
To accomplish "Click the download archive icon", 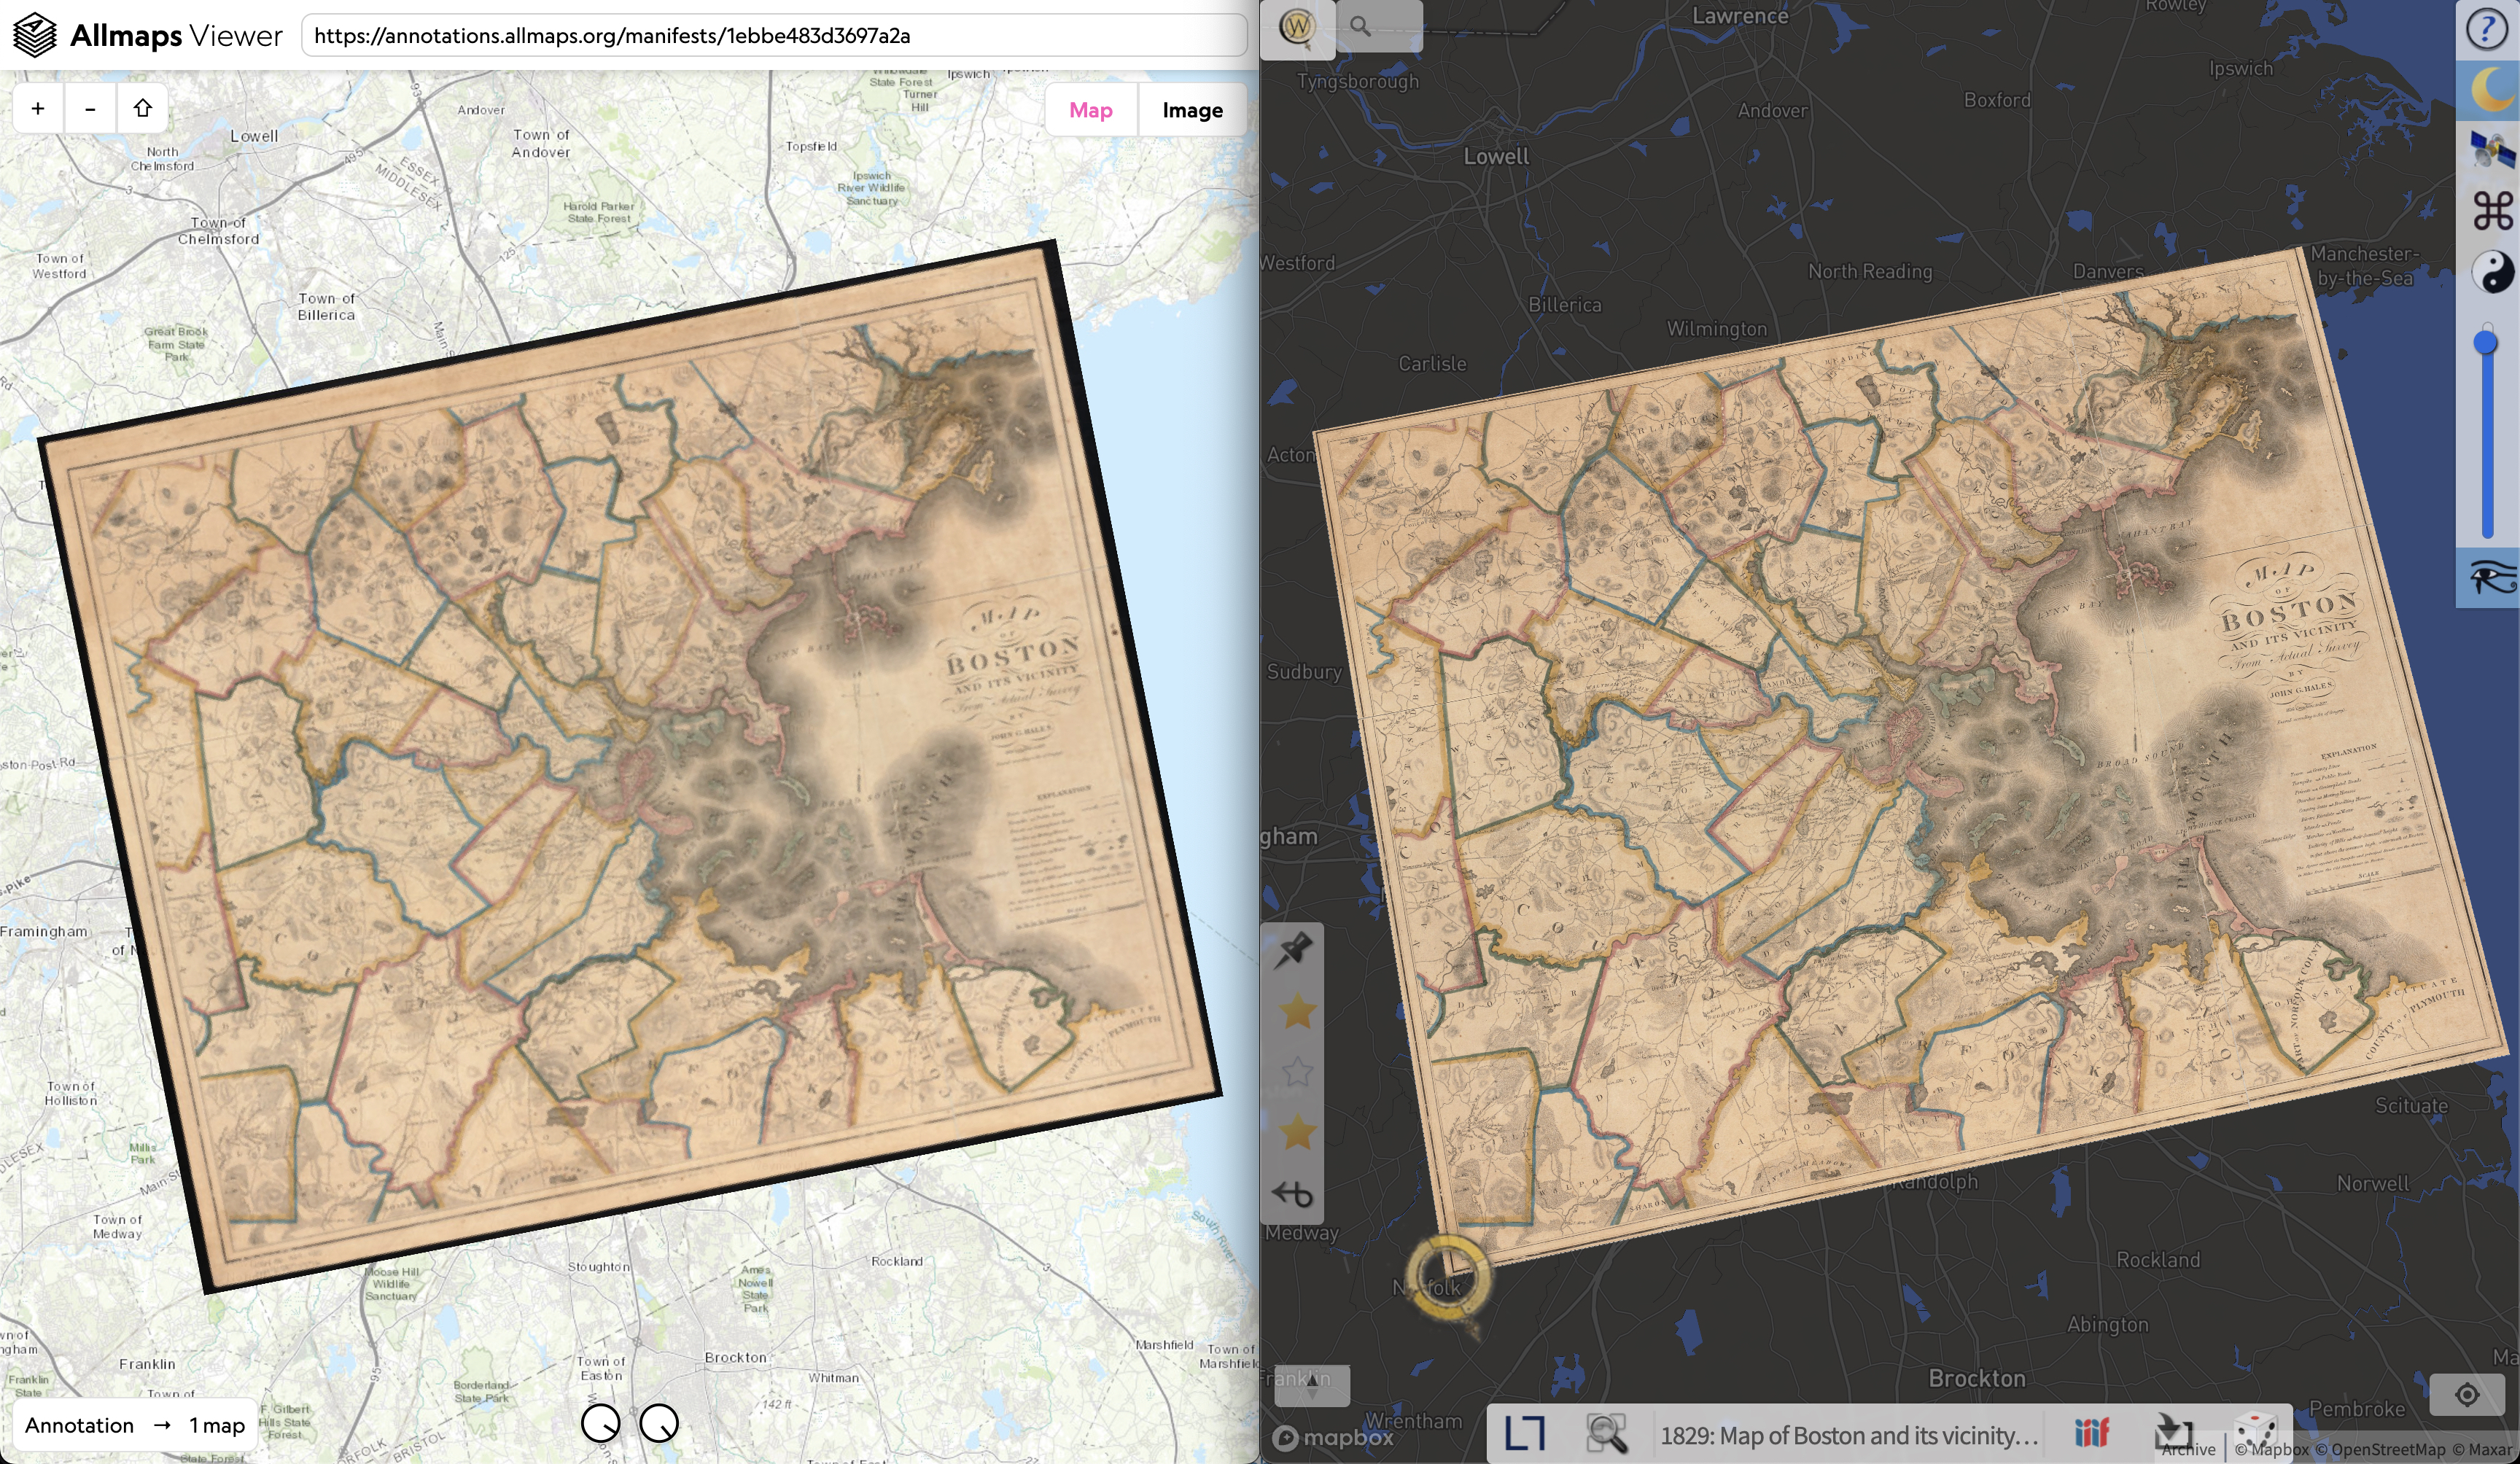I will pyautogui.click(x=2173, y=1430).
